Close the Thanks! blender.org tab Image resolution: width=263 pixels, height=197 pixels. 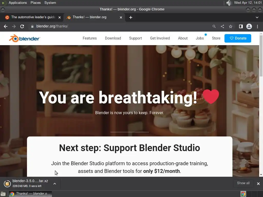(121, 17)
